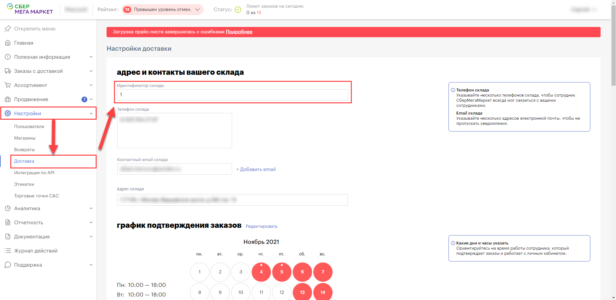Screen dimensions: 616x300
Task: Expand Продвижение chevron
Action: (91, 99)
